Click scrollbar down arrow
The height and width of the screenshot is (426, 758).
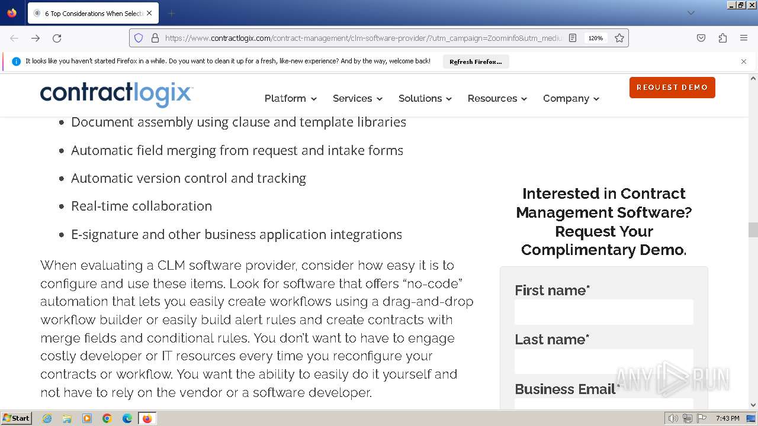753,405
